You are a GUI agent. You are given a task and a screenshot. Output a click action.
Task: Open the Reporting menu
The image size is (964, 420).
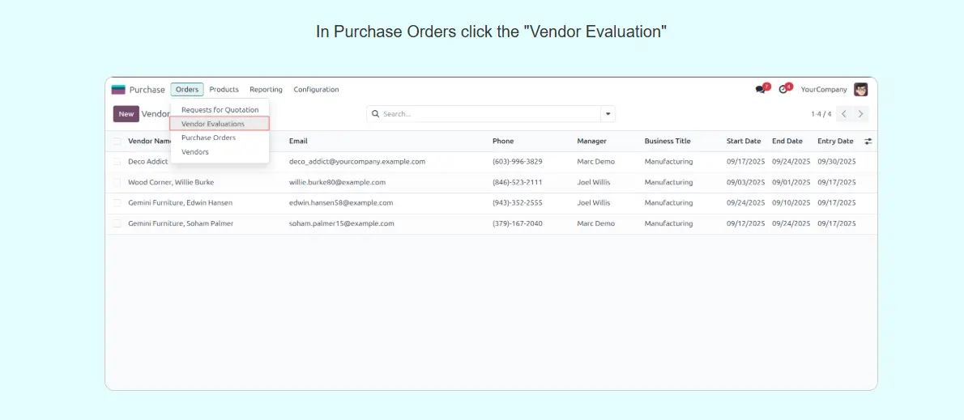[266, 90]
